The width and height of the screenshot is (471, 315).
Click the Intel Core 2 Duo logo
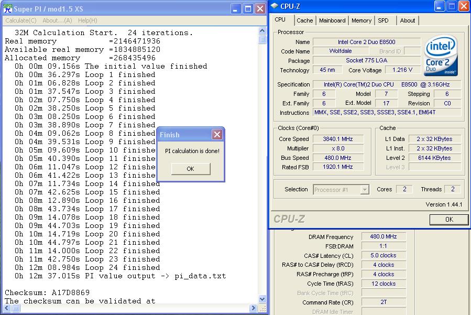point(441,56)
